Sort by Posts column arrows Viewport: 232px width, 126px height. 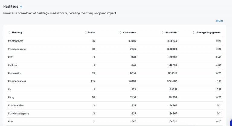[x=85, y=33]
